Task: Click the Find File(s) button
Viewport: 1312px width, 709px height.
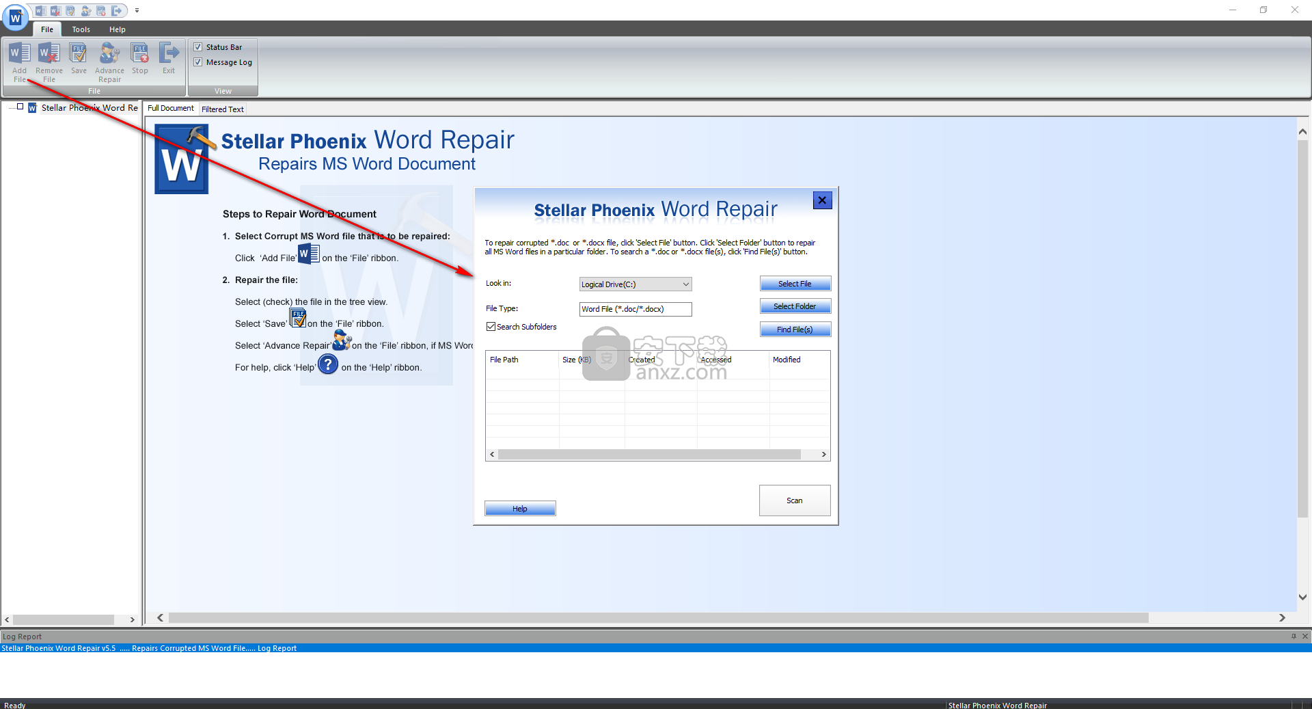Action: tap(795, 330)
